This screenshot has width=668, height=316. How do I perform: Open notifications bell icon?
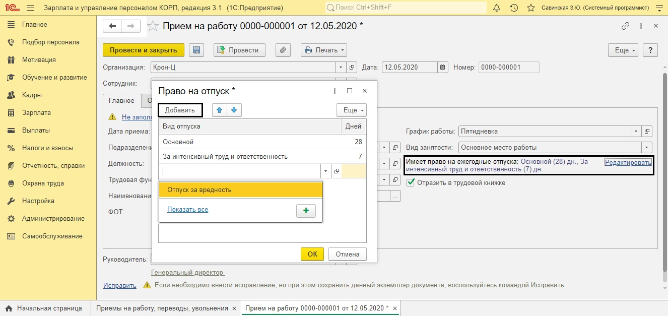497,8
